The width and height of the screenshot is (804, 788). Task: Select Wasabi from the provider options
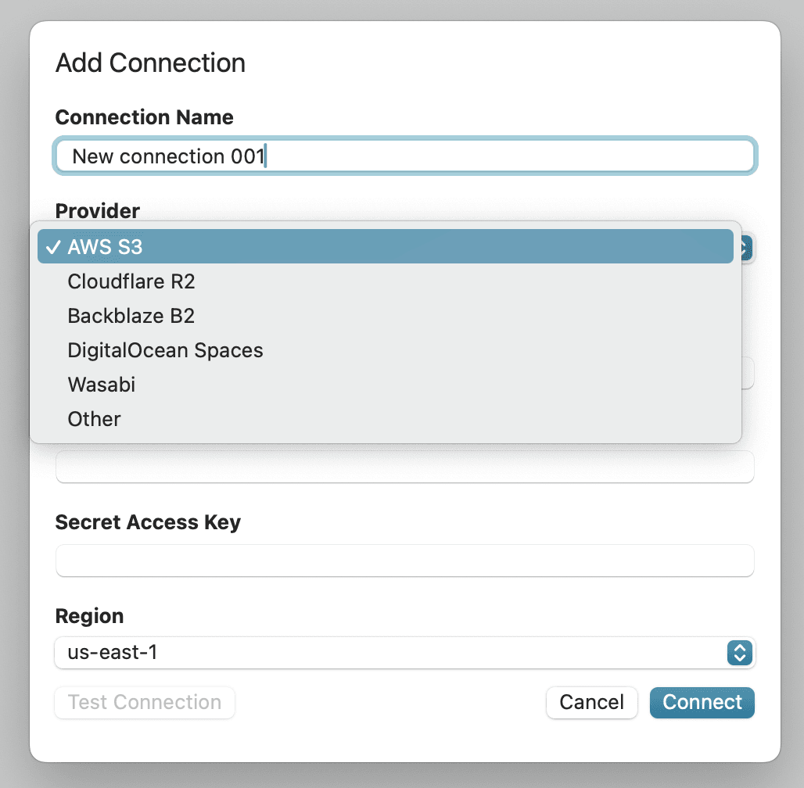102,385
